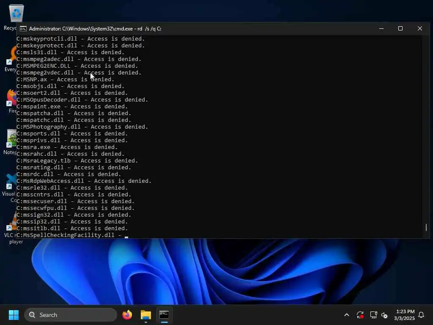Open the Windows Start menu
The width and height of the screenshot is (433, 325).
[x=14, y=315]
